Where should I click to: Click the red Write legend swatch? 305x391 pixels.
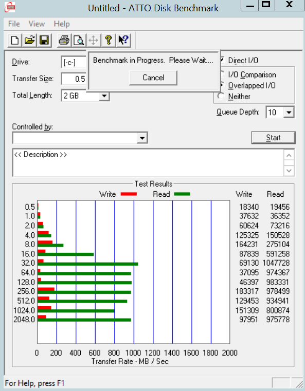click(129, 194)
